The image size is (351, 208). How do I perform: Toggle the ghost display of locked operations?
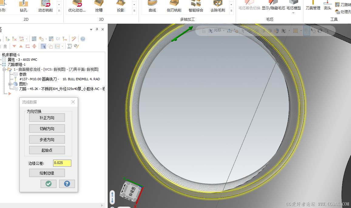pyautogui.click(x=5, y=46)
